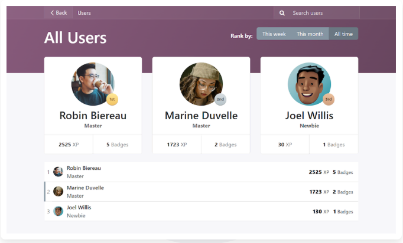This screenshot has width=403, height=243.
Task: Open Joel Willis's large cartoon avatar
Action: pyautogui.click(x=308, y=84)
